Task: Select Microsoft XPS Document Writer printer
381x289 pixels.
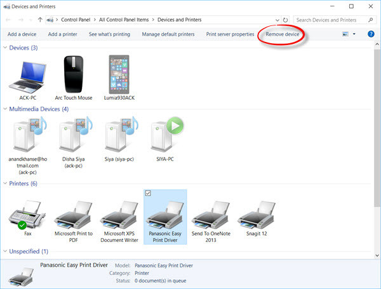Action: point(119,215)
